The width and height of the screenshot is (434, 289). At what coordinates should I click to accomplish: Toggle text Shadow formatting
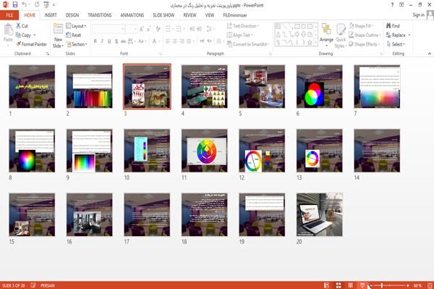point(116,41)
